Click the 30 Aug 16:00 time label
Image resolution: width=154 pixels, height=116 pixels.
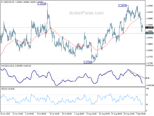(129, 114)
